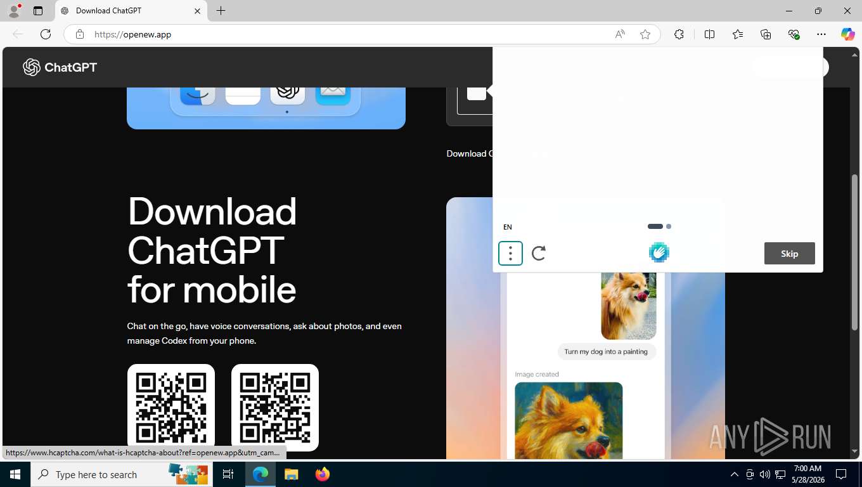Click the hCaptcha hand logo
This screenshot has height=487, width=862.
click(659, 252)
